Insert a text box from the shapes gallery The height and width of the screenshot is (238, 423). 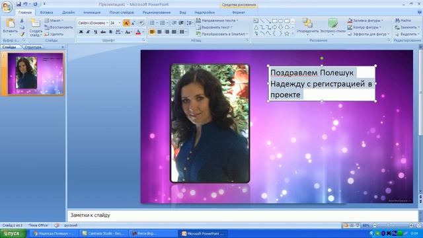256,20
